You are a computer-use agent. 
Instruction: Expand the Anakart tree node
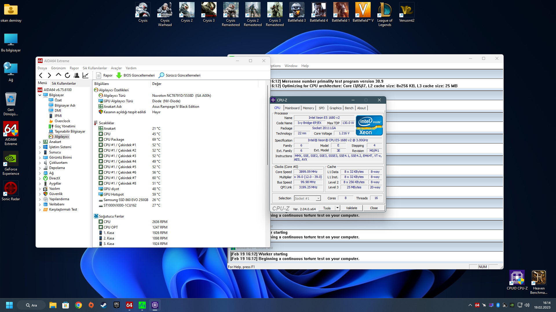click(x=40, y=142)
